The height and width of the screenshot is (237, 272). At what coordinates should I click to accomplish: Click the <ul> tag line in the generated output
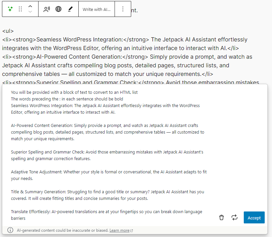[x=8, y=31]
